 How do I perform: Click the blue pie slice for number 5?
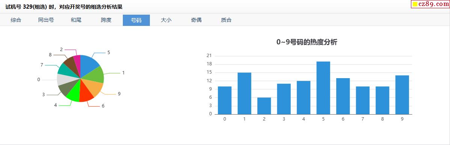pyautogui.click(x=89, y=65)
